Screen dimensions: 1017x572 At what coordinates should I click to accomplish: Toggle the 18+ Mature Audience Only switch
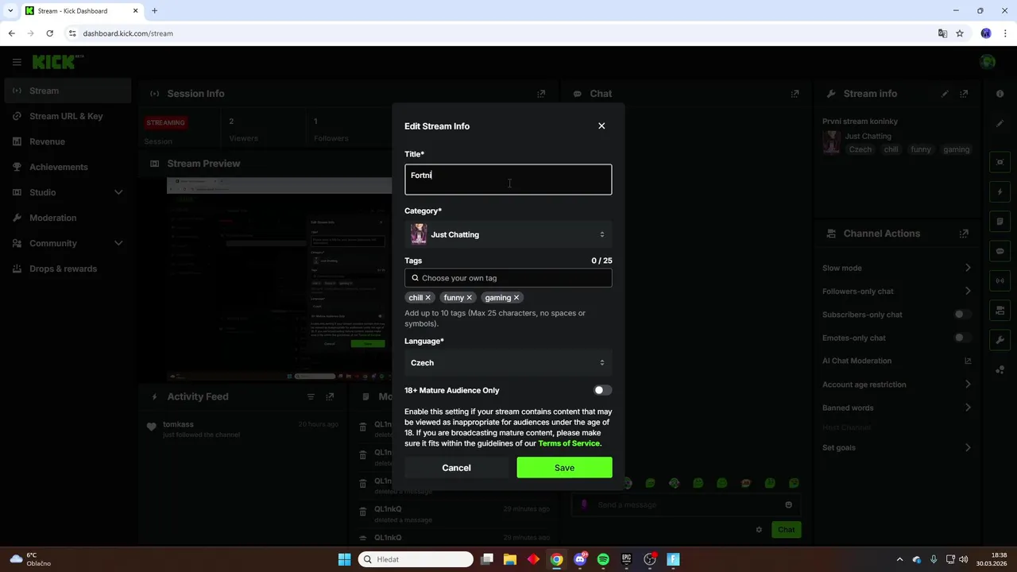coord(602,390)
